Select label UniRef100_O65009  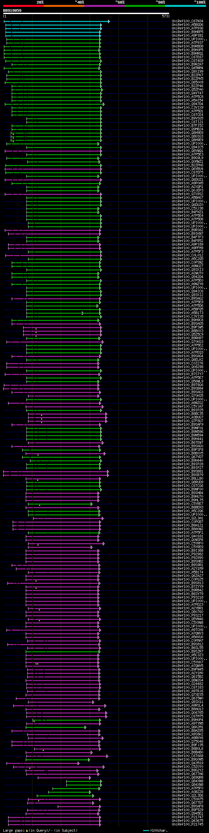(187, 83)
